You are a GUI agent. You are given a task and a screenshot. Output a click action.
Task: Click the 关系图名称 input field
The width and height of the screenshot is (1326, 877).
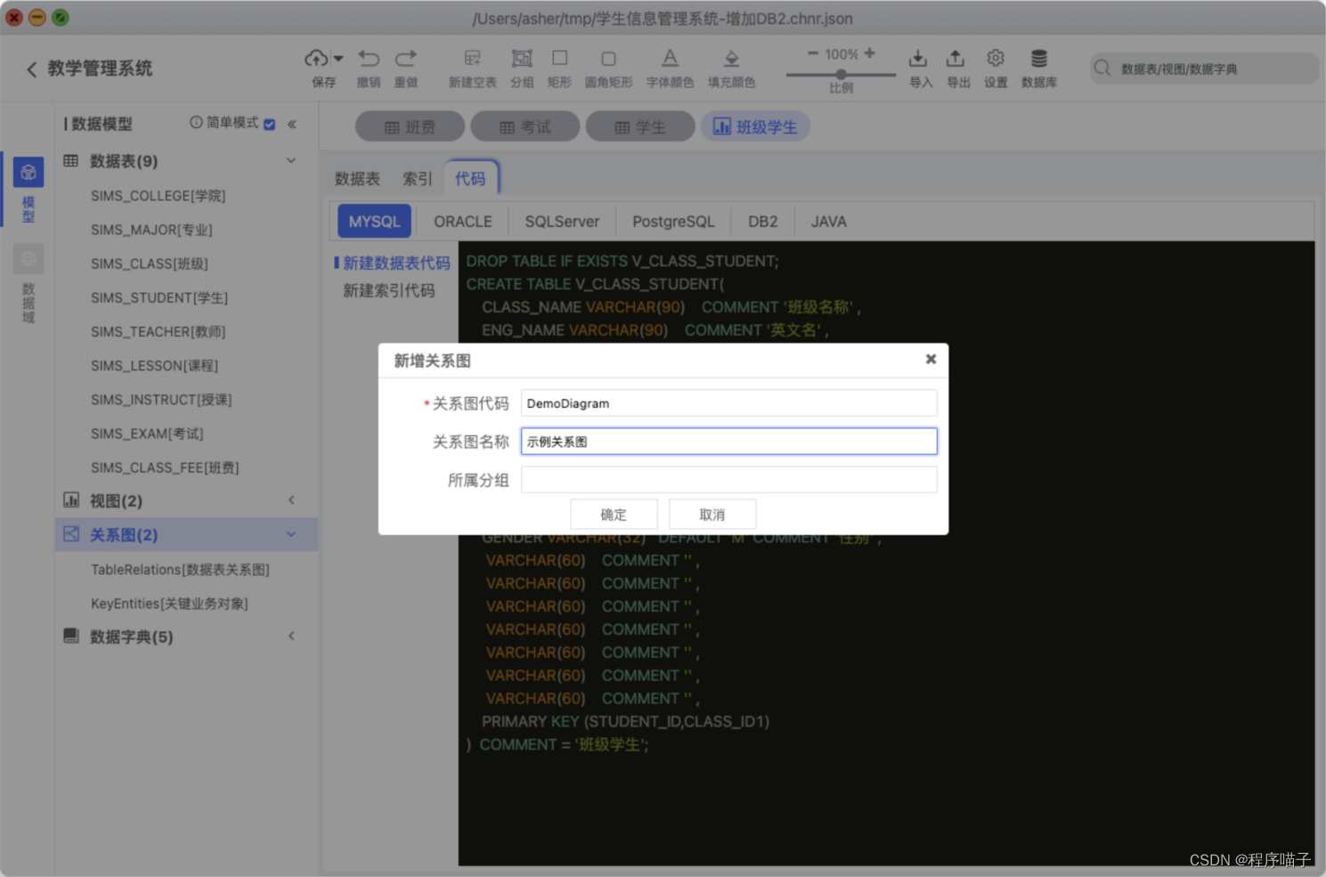728,441
